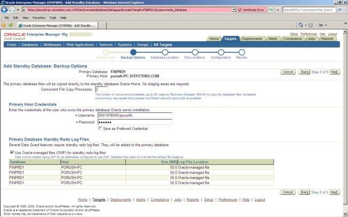348x217 pixels.
Task: Switch to the Alerts tab
Action: 273,38
